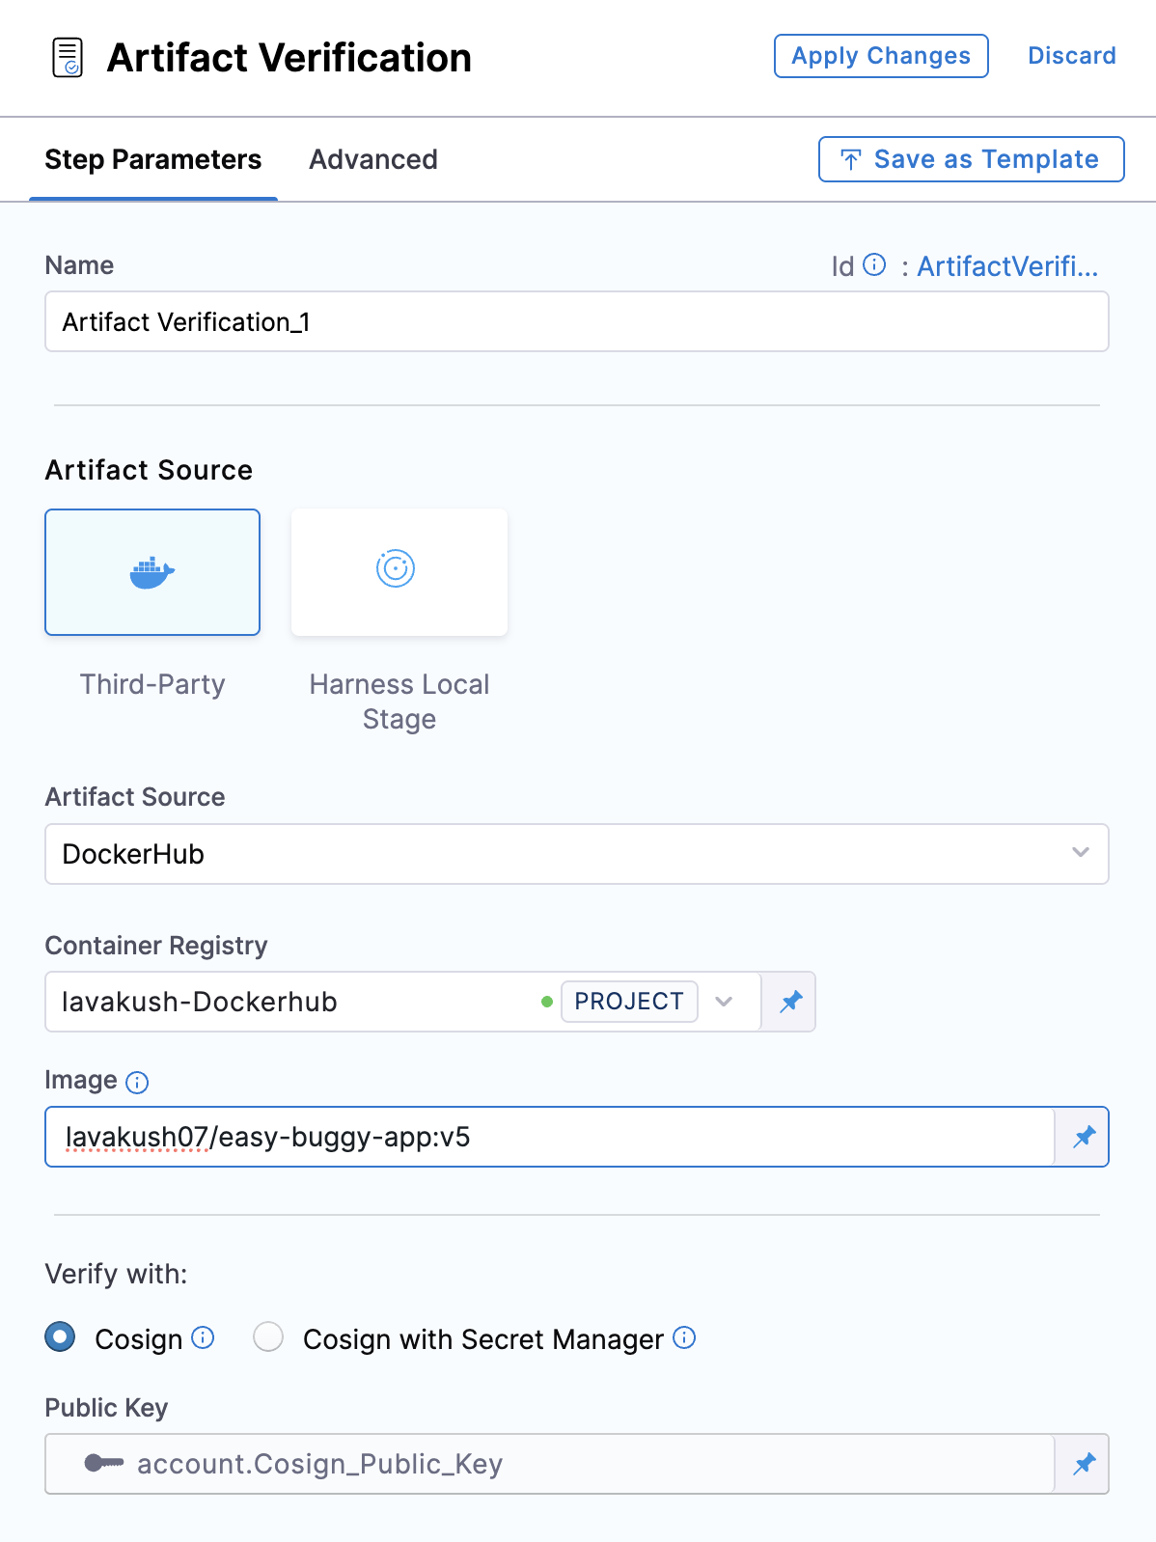Click Save as Template button
1156x1542 pixels.
click(971, 159)
